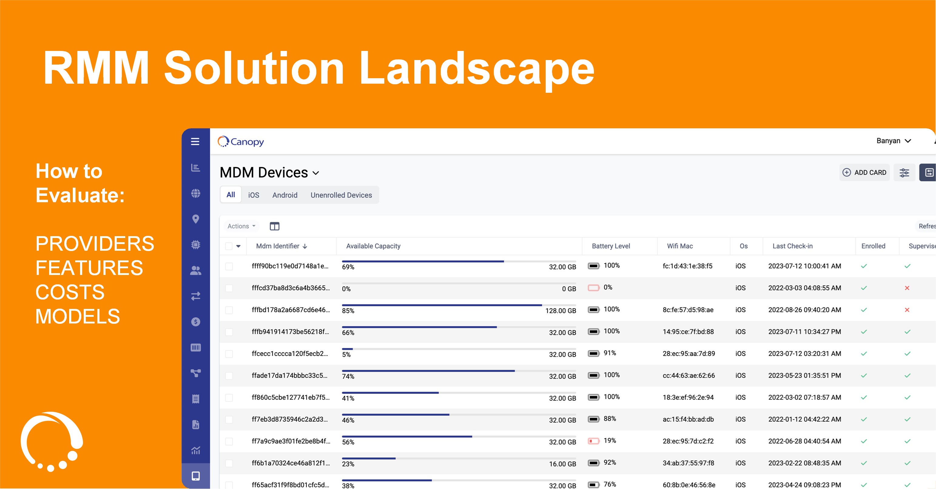The image size is (936, 489).
Task: Open the Banyan account dropdown
Action: (x=894, y=141)
